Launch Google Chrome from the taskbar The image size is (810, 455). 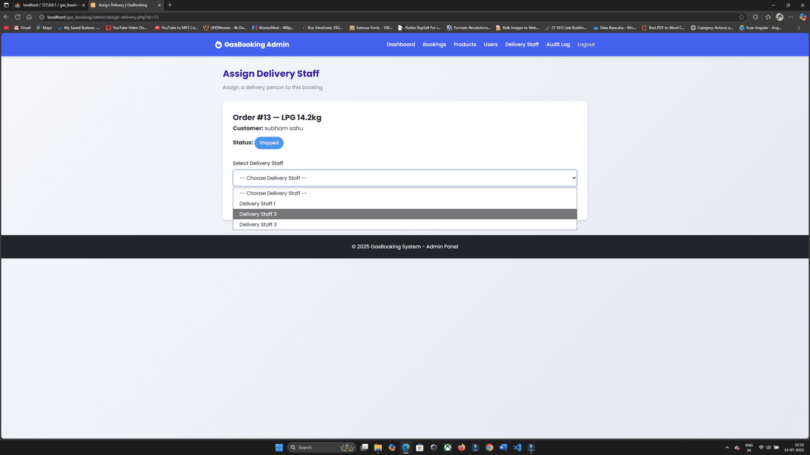tap(489, 447)
